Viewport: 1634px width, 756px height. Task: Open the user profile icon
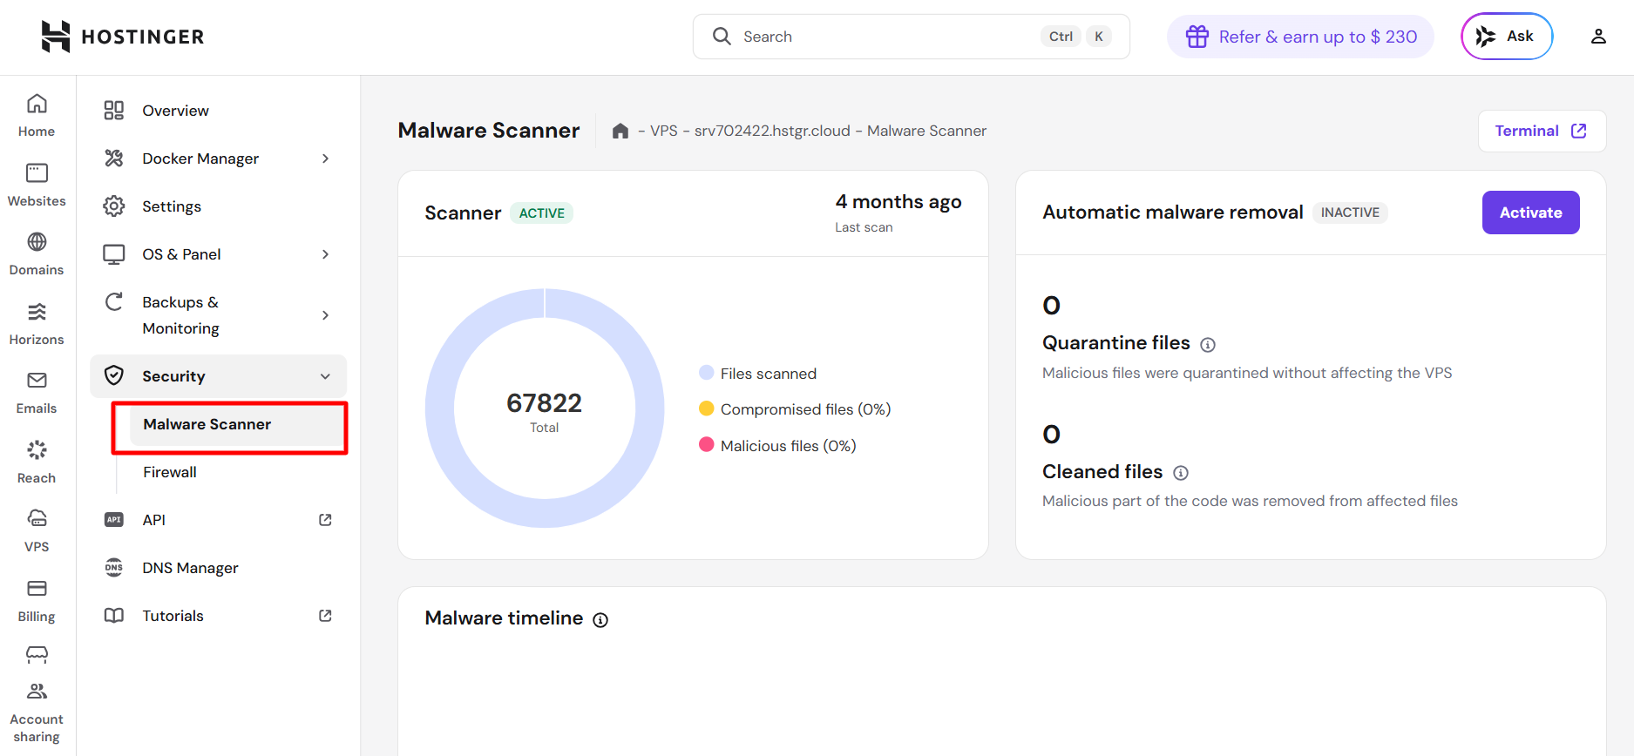coord(1598,37)
